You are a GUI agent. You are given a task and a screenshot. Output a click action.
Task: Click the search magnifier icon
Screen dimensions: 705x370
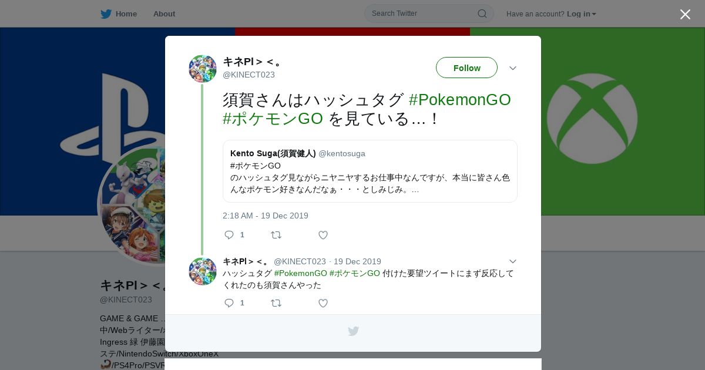[482, 14]
